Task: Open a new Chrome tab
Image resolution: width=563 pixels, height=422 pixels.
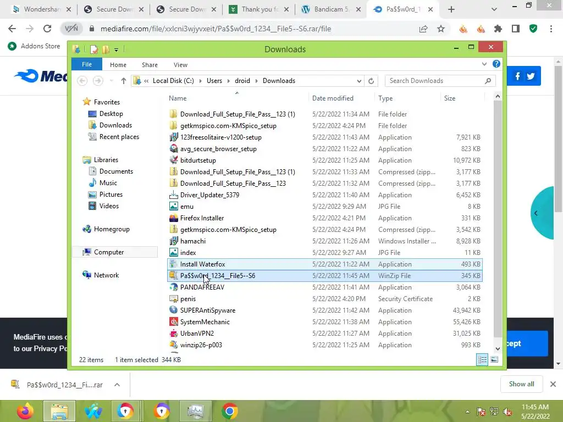Action: coord(451,9)
